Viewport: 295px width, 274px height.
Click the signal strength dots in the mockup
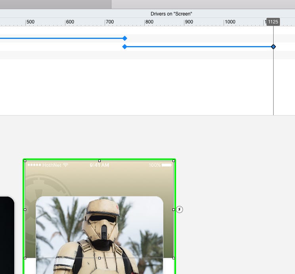point(34,165)
